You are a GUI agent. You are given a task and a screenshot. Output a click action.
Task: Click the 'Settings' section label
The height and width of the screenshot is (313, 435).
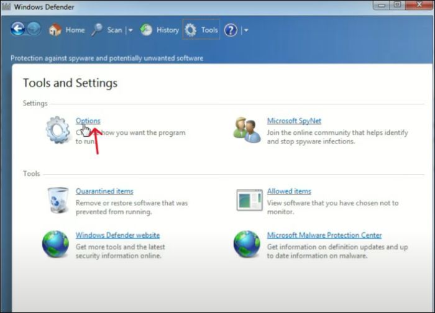35,104
